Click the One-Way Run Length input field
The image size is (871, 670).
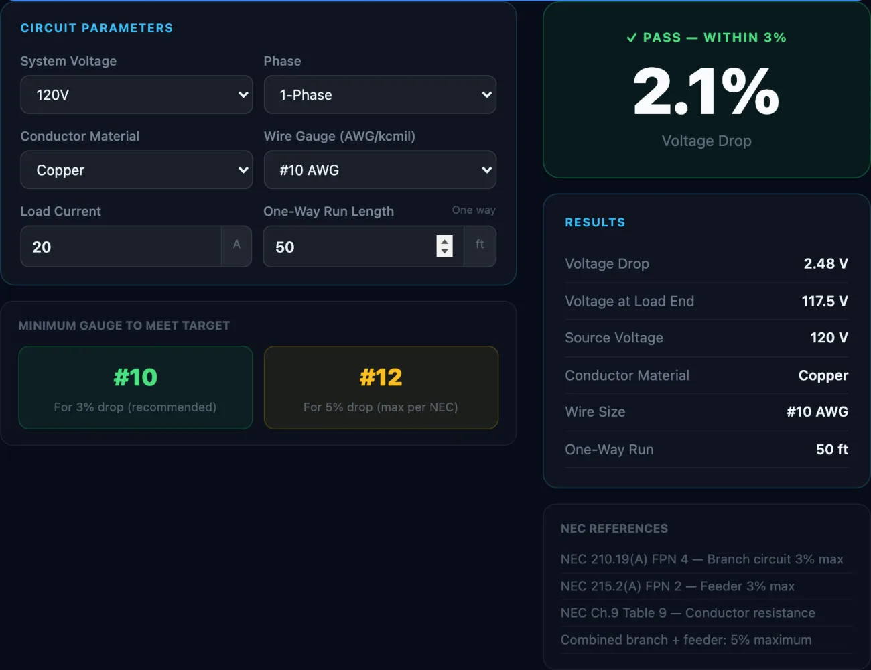tap(363, 247)
